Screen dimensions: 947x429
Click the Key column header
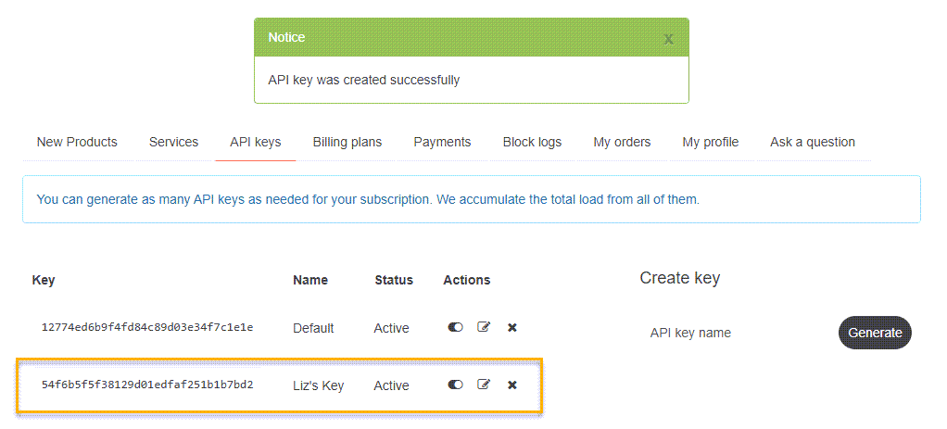44,281
